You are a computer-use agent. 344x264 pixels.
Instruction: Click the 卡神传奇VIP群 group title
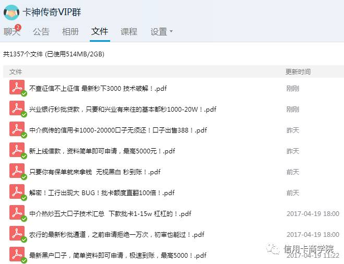52,11
